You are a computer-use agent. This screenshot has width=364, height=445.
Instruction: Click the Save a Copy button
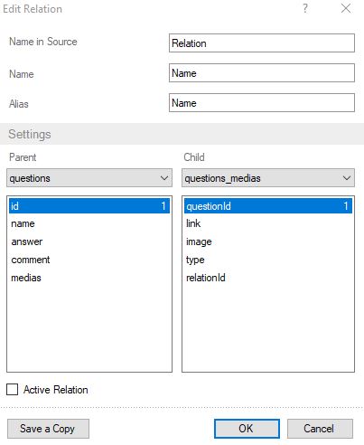pyautogui.click(x=48, y=429)
